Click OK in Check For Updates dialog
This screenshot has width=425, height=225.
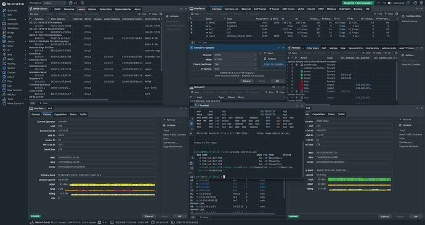277,81
